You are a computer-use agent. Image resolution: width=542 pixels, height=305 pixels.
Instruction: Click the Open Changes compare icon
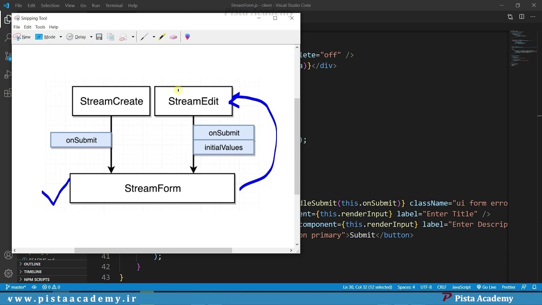510,17
